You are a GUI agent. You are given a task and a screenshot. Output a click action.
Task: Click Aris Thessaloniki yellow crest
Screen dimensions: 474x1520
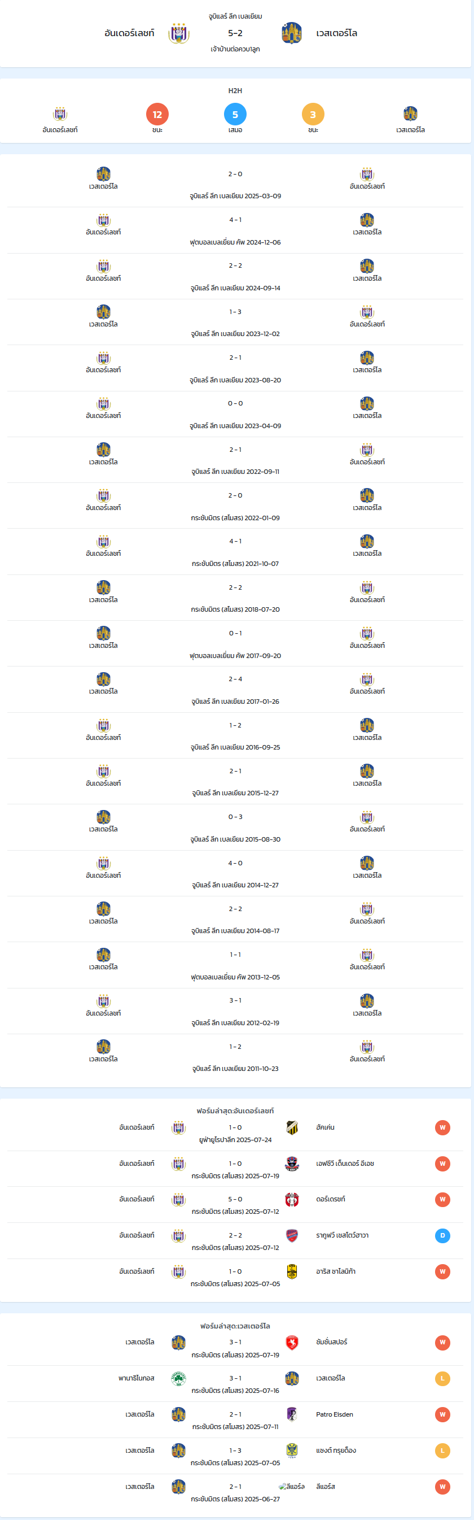(x=292, y=1271)
